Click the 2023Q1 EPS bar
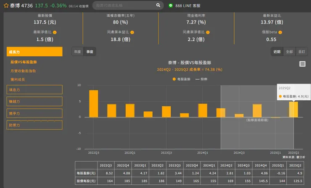This screenshot has height=188, width=311. pos(130,110)
